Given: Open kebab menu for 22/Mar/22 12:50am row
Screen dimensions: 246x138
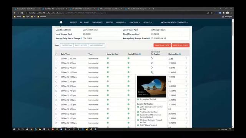Looking at the screenshot, I should (186, 72).
